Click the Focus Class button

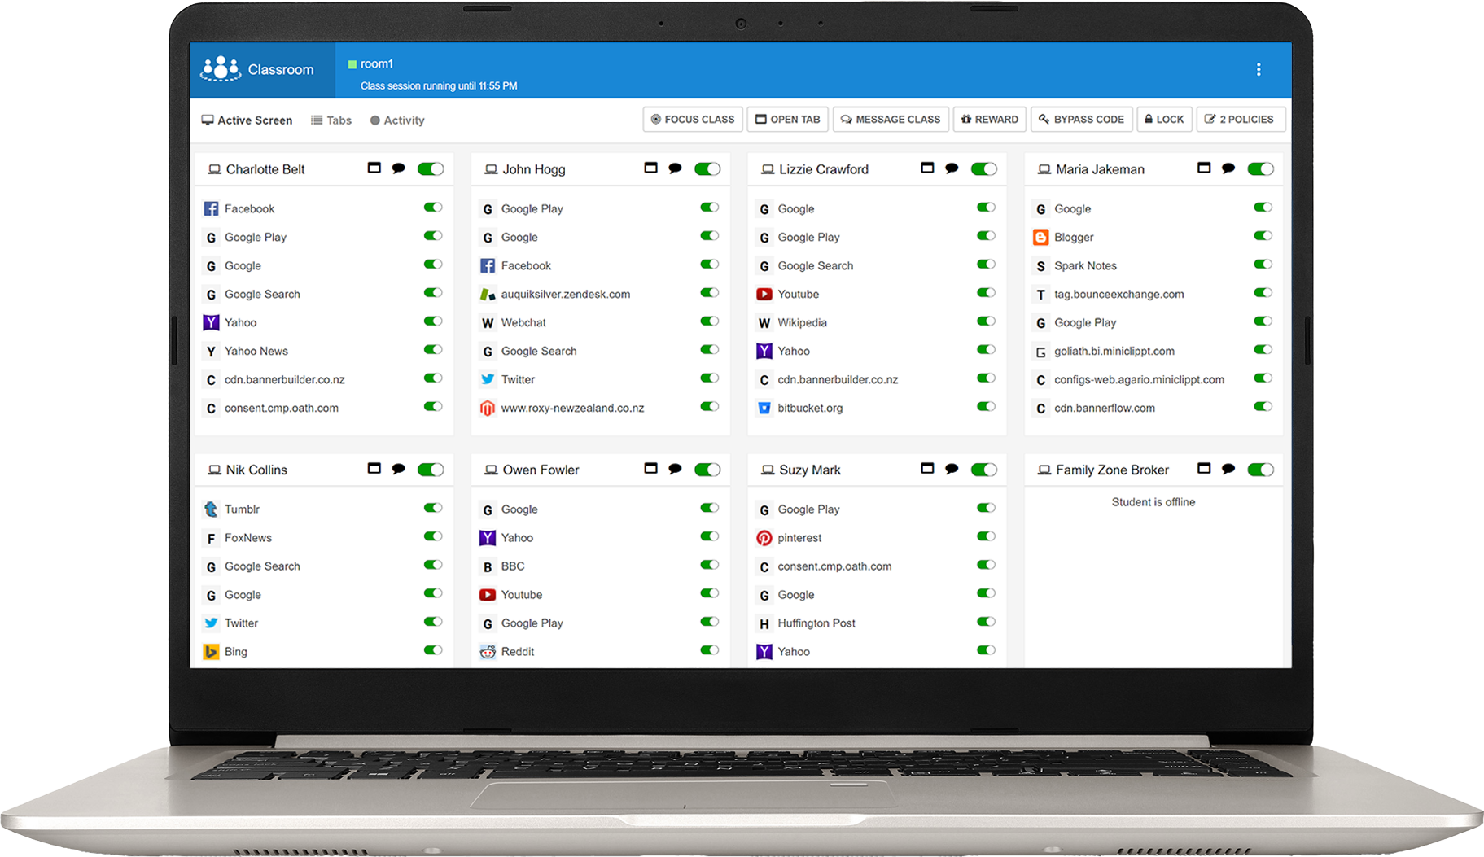(x=692, y=119)
